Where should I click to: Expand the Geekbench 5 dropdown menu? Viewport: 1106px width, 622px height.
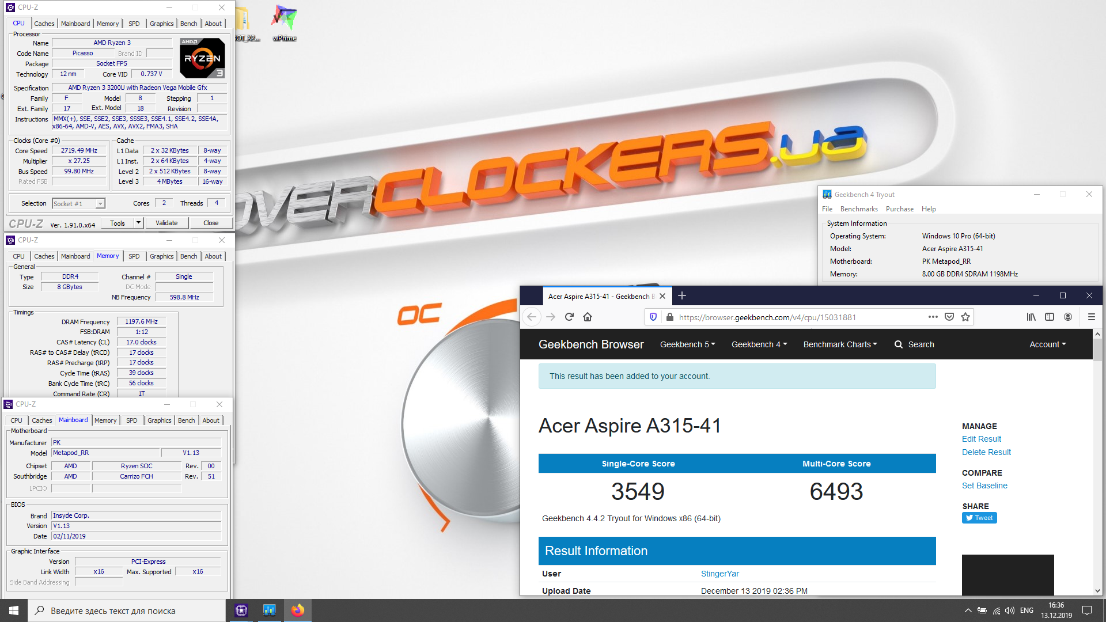688,344
